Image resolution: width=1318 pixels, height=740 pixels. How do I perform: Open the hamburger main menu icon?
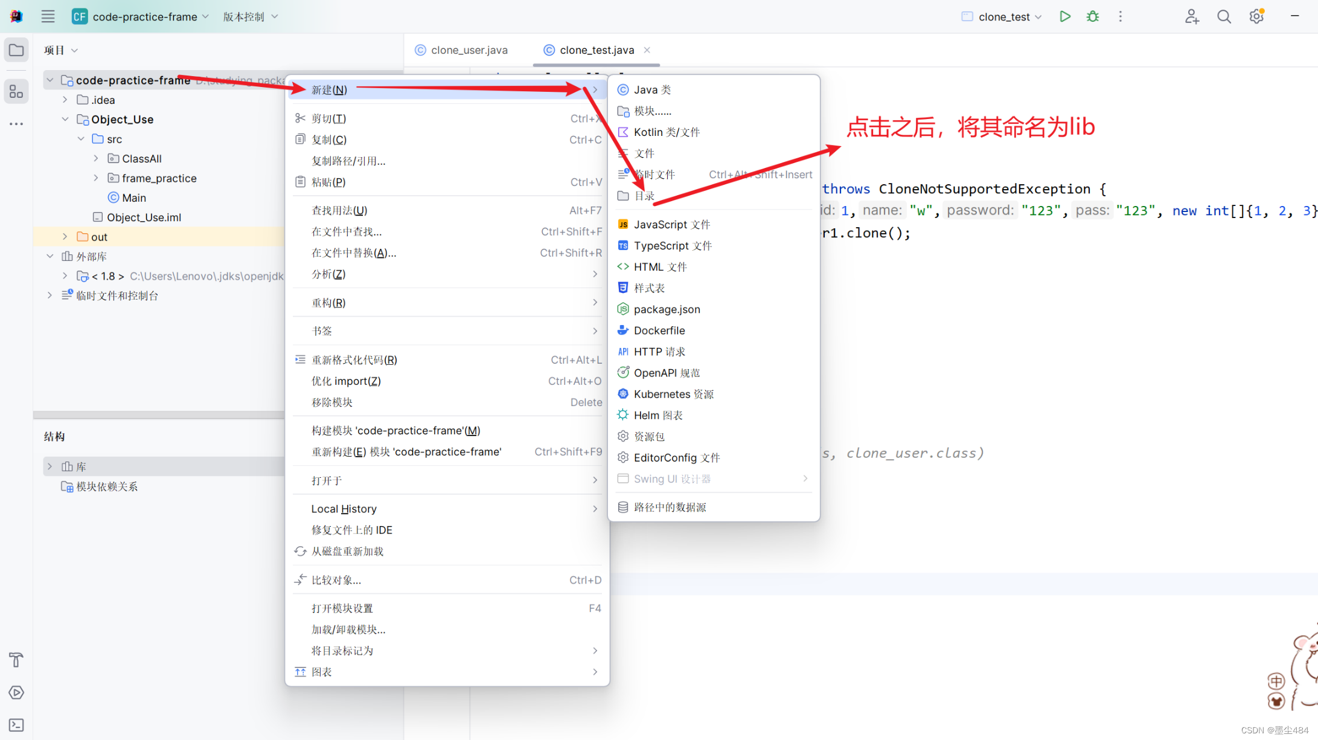click(48, 16)
